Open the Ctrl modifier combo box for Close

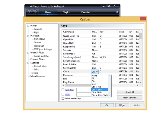[x=95, y=72]
